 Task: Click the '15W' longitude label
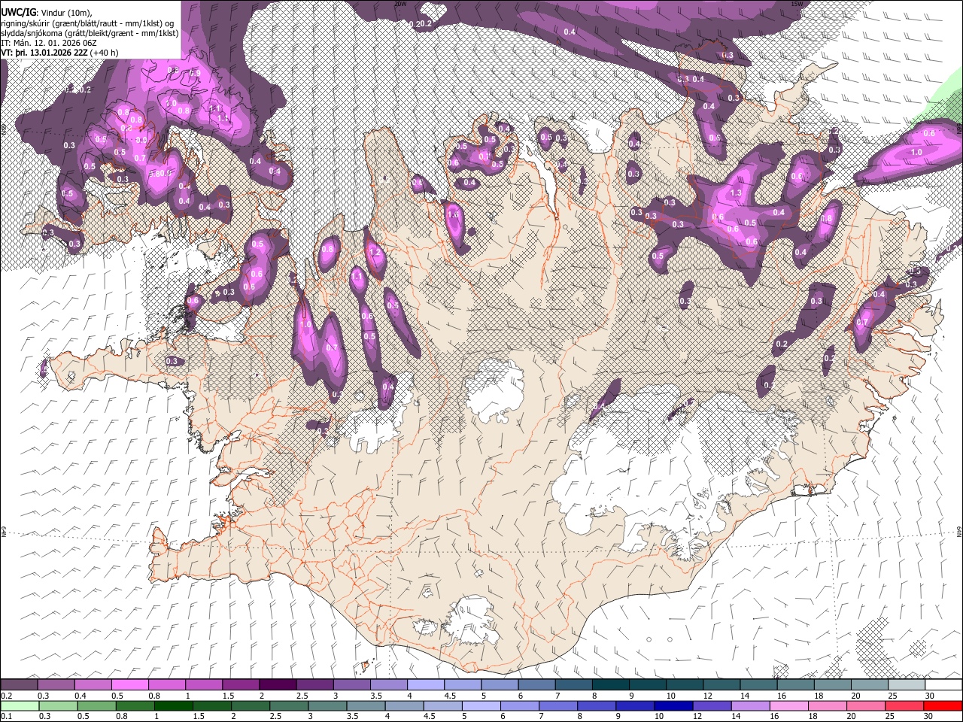(797, 4)
